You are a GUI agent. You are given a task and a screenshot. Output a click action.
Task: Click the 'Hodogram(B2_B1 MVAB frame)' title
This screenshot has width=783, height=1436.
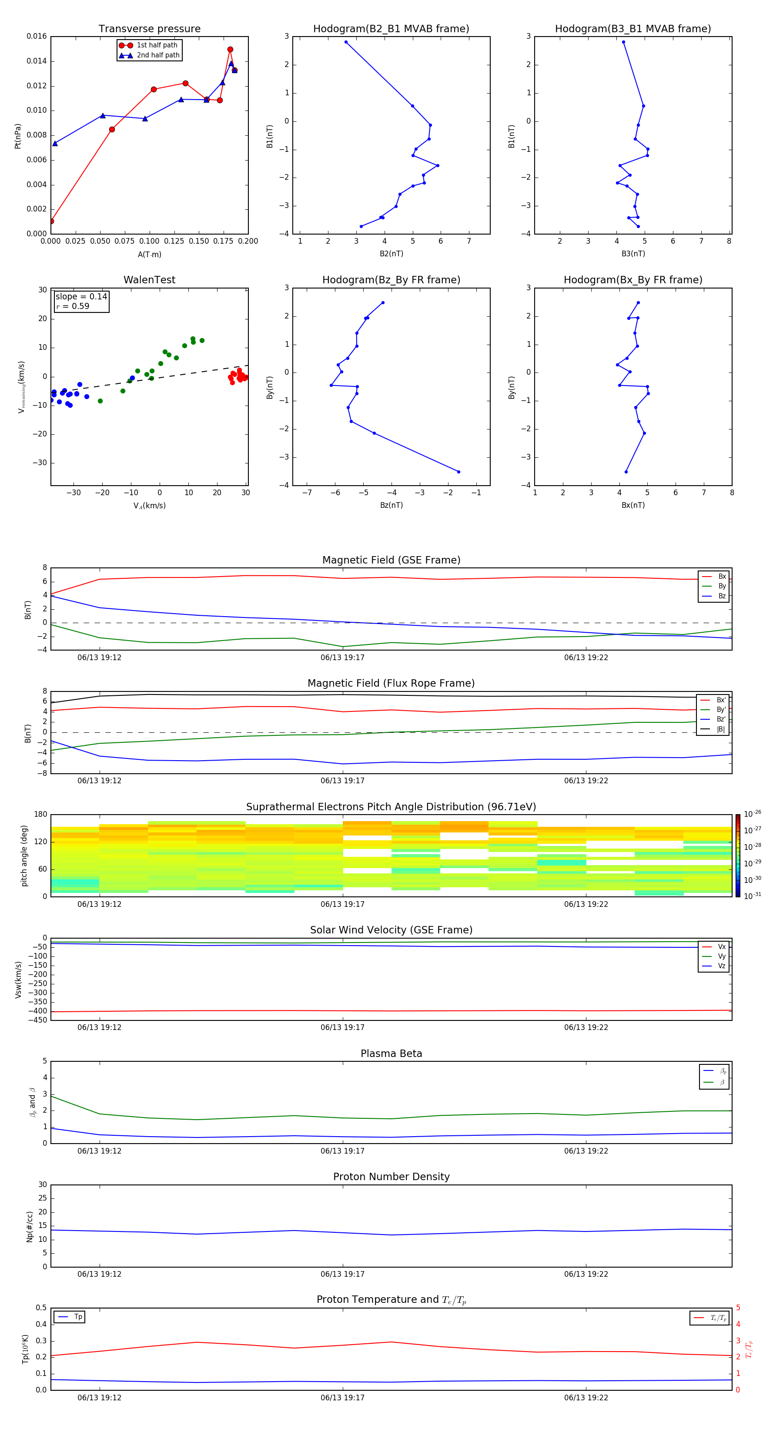pos(391,29)
